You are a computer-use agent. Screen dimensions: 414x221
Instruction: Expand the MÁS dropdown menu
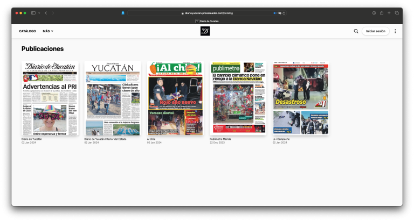coord(48,31)
